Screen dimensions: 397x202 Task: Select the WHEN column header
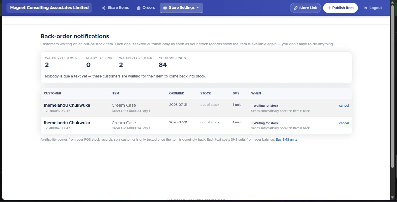click(x=256, y=93)
